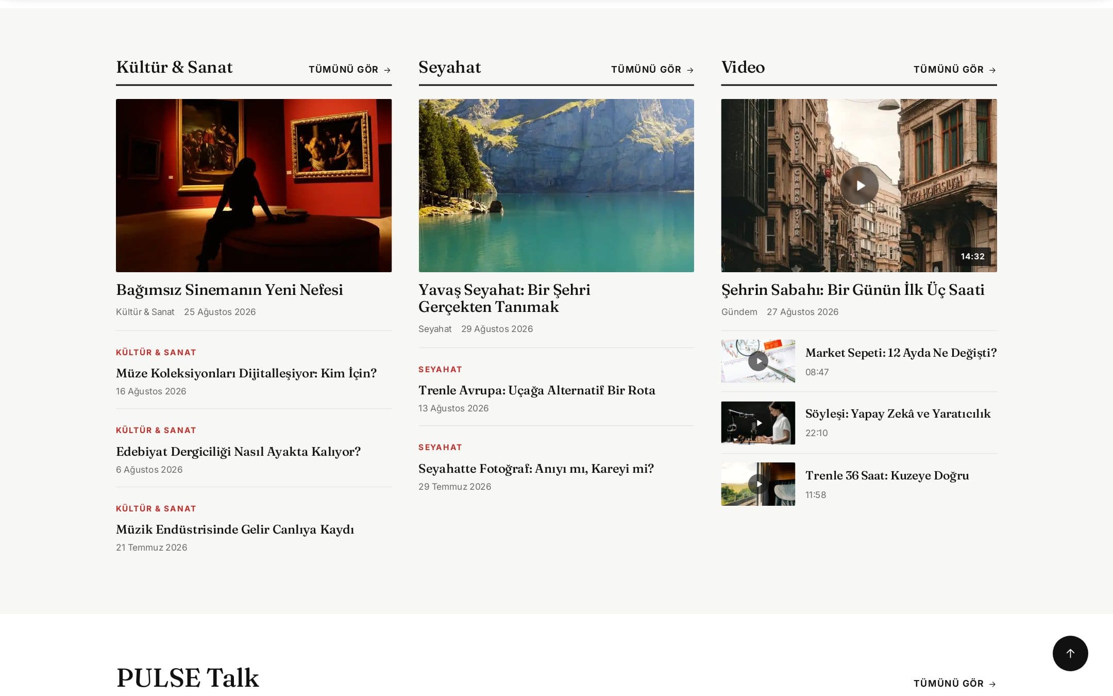
Task: Click the 08:47 video duration
Action: tap(817, 372)
